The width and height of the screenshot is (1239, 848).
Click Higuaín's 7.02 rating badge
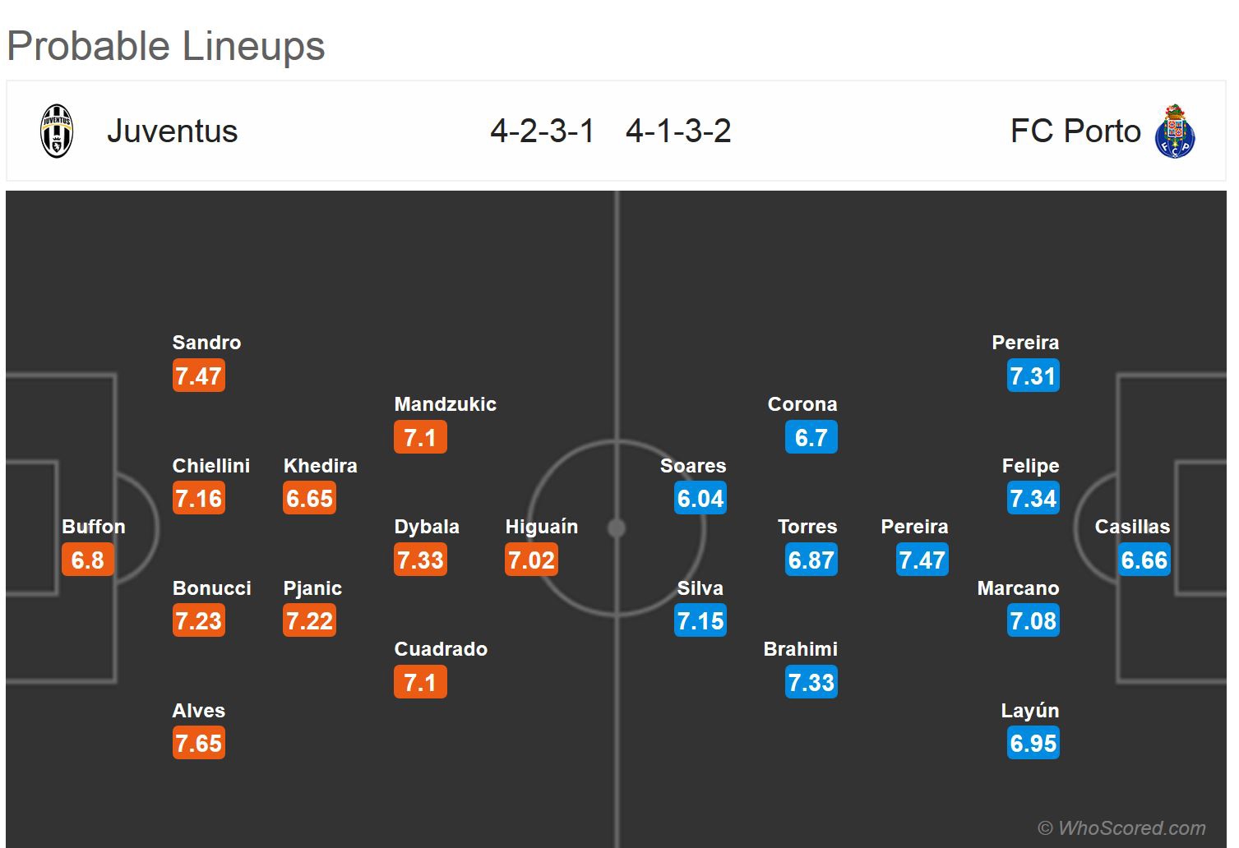[x=532, y=560]
